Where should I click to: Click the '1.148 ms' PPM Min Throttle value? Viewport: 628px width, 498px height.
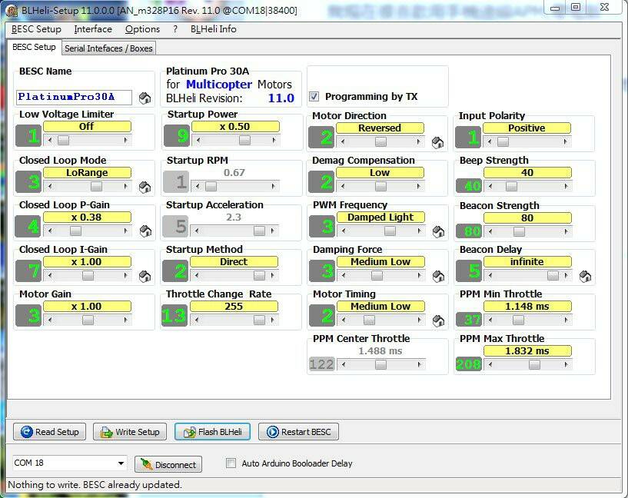pyautogui.click(x=527, y=306)
